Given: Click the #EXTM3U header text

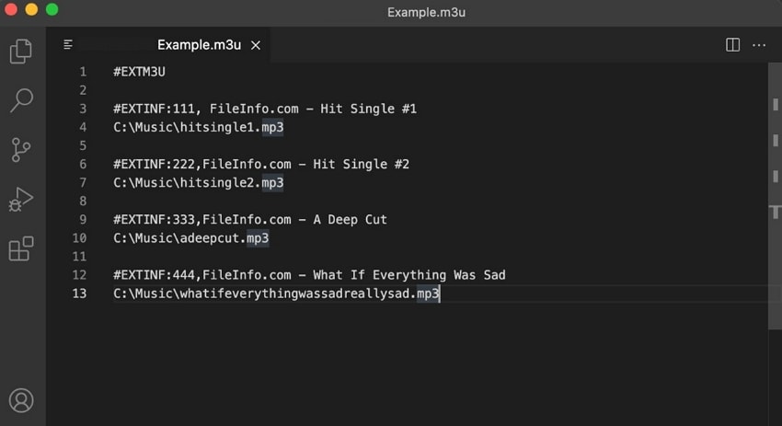Looking at the screenshot, I should pyautogui.click(x=139, y=72).
